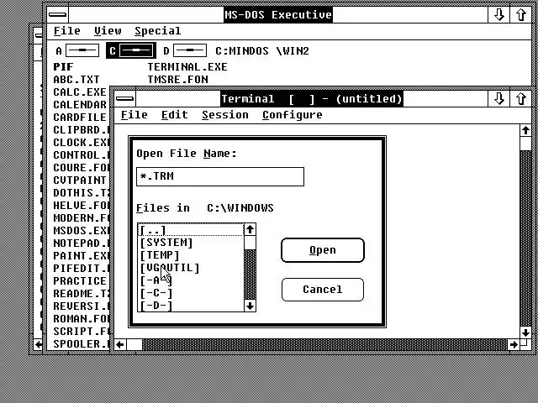
Task: Click Terminal horizontal scroll-right arrow
Action: pos(514,344)
